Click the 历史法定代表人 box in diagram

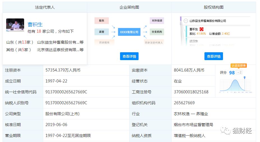coord(154,42)
